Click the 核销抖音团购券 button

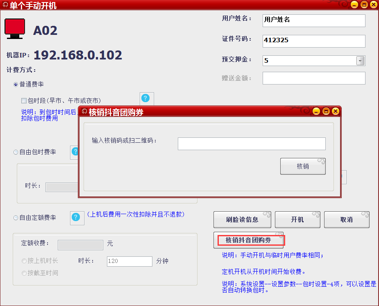click(248, 240)
